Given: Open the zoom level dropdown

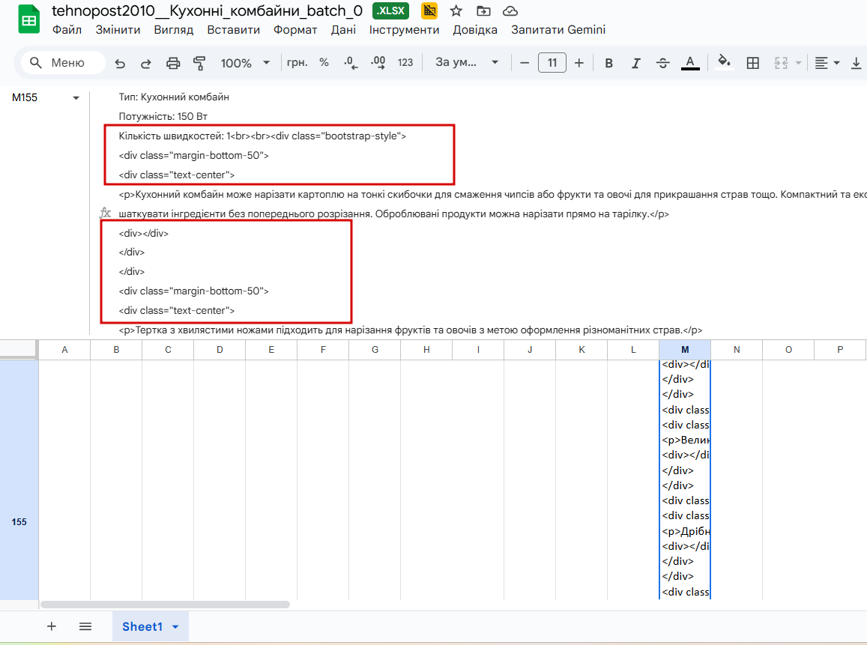Looking at the screenshot, I should (x=246, y=63).
